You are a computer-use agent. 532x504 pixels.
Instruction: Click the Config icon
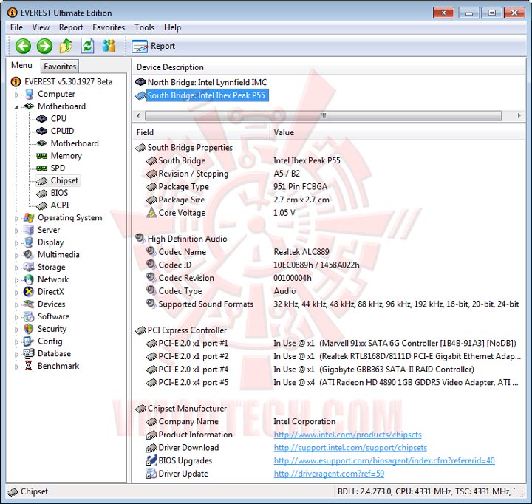click(29, 341)
